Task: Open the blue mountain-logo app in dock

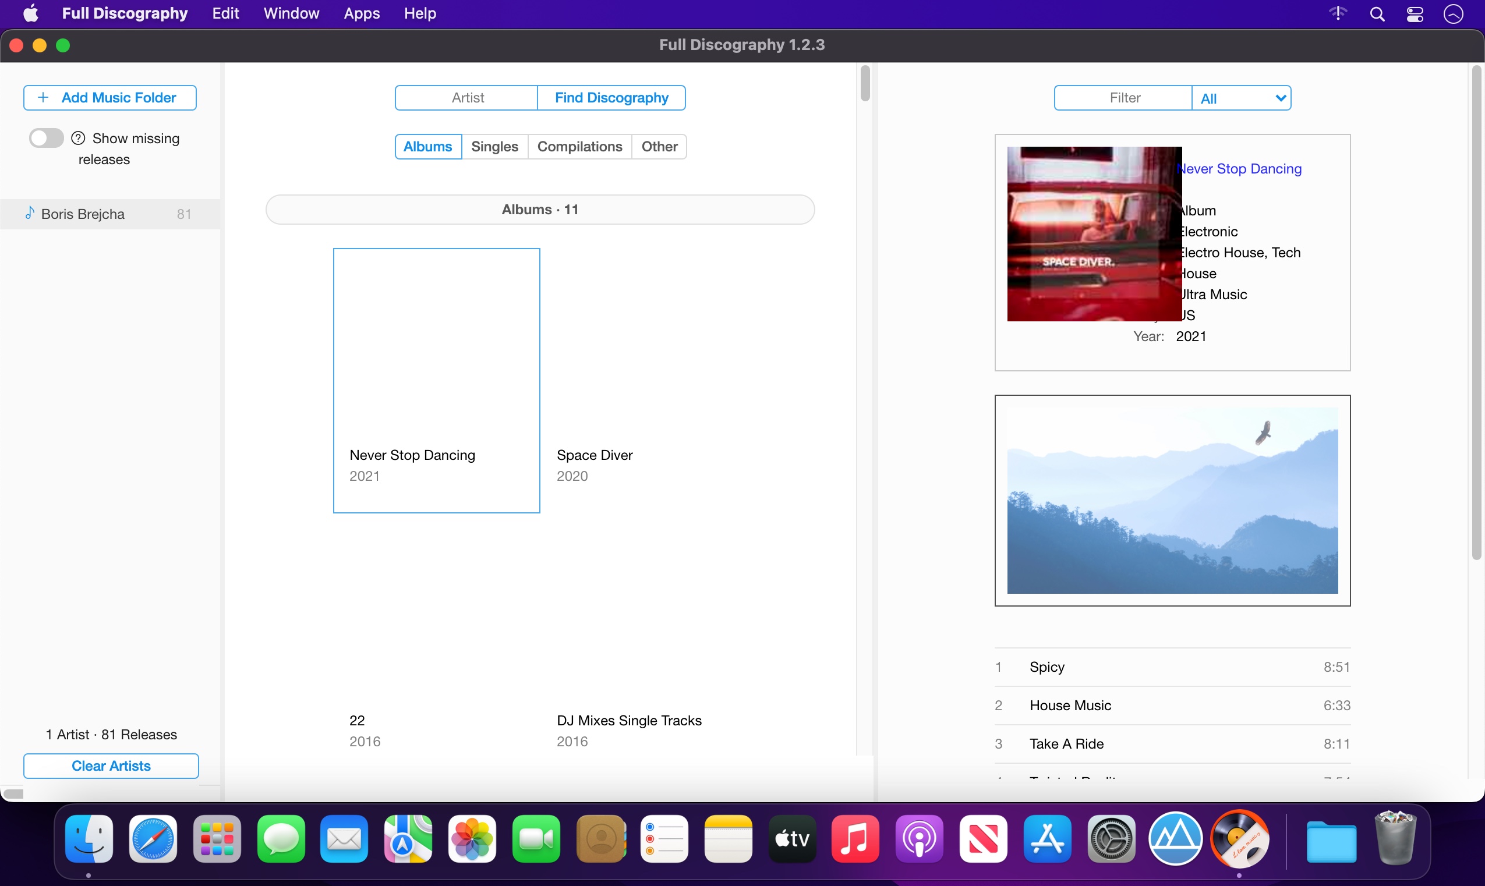Action: click(x=1175, y=839)
